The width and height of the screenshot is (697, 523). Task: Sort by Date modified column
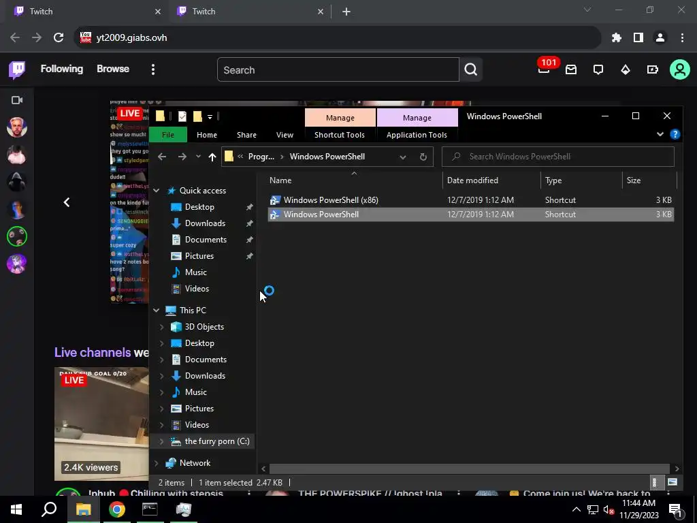tap(472, 180)
